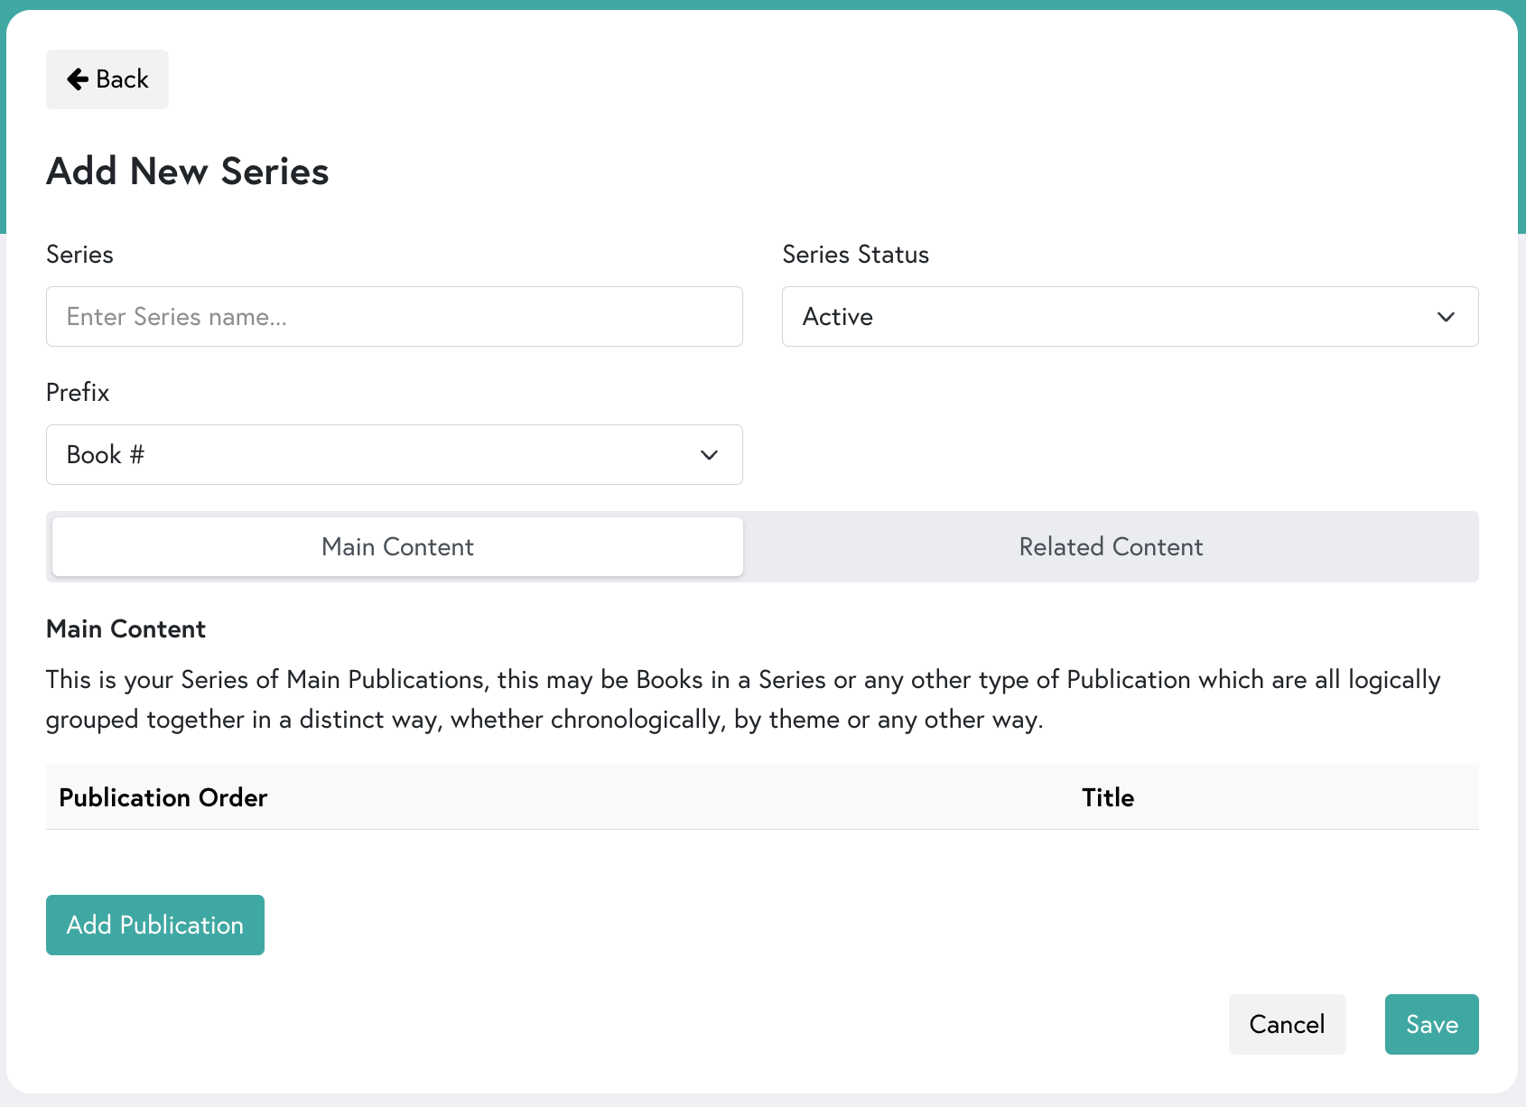1526x1107 pixels.
Task: Select the Main Content tab
Action: click(396, 546)
